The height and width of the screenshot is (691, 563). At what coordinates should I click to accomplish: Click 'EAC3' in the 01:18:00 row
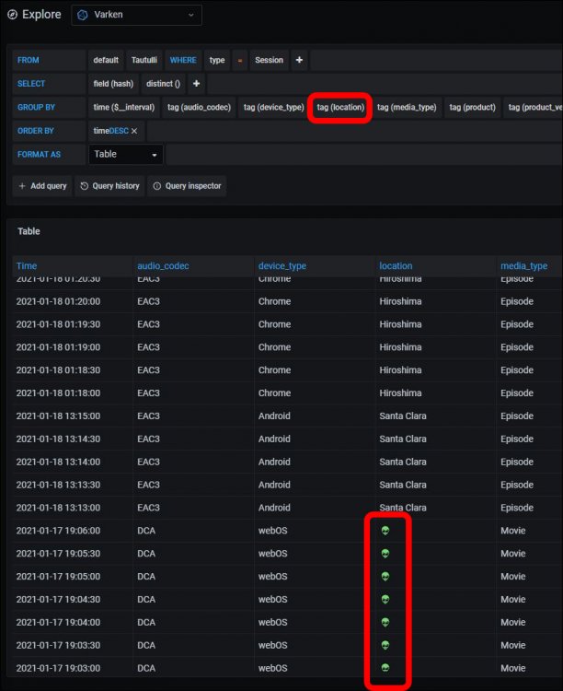[148, 393]
